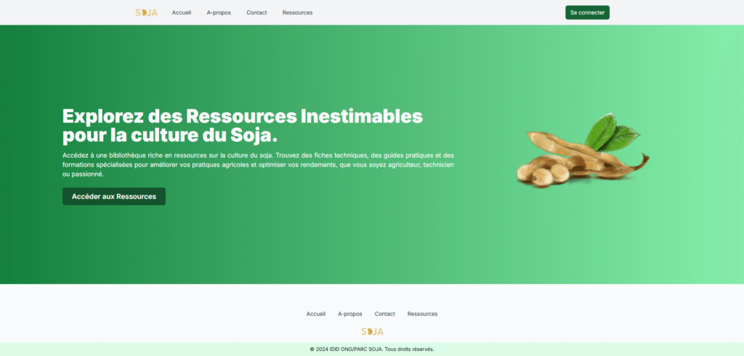The width and height of the screenshot is (744, 356).
Task: Follow the footer A-propos link
Action: click(350, 314)
